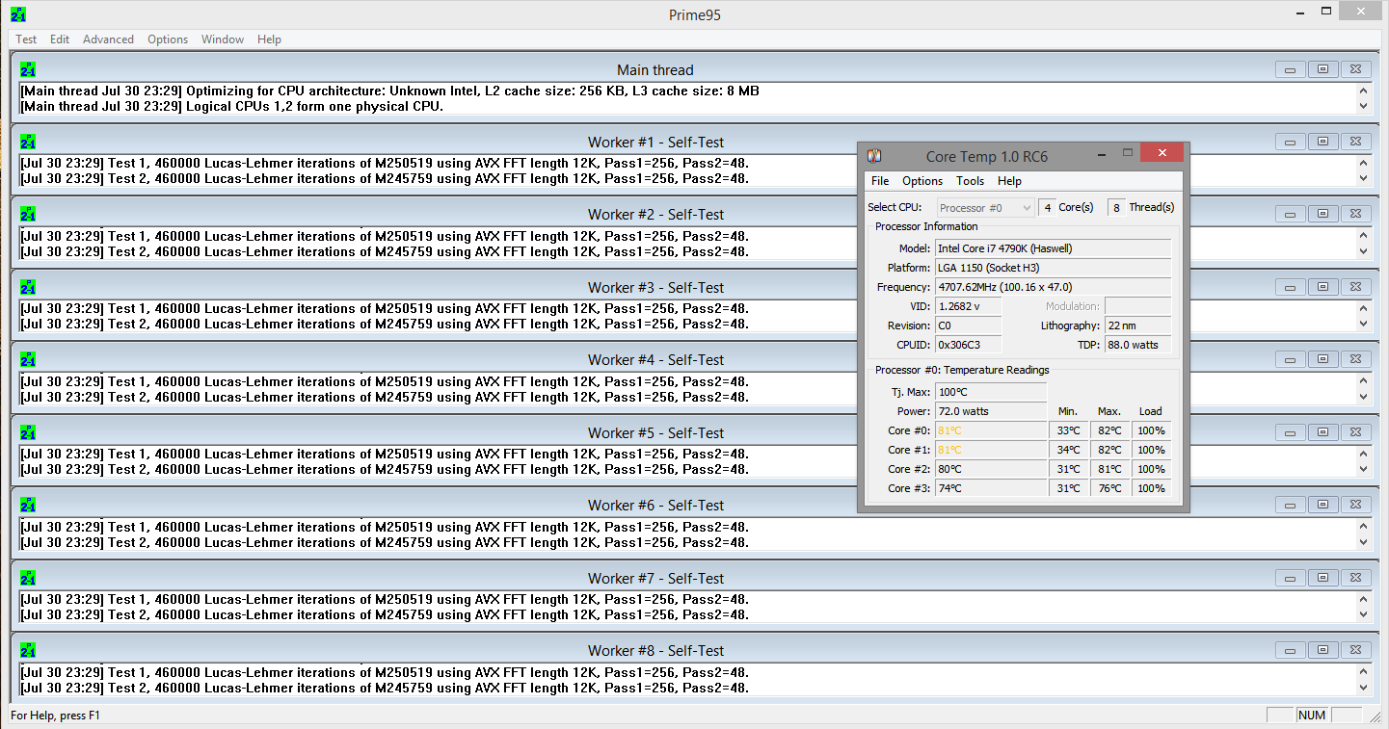Minimize the Main thread child window

[1291, 69]
